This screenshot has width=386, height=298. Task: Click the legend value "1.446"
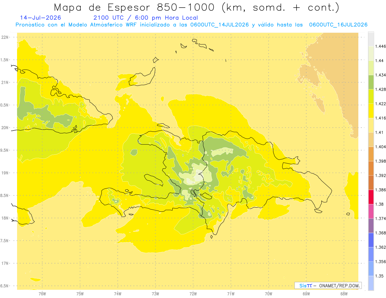click(x=381, y=46)
